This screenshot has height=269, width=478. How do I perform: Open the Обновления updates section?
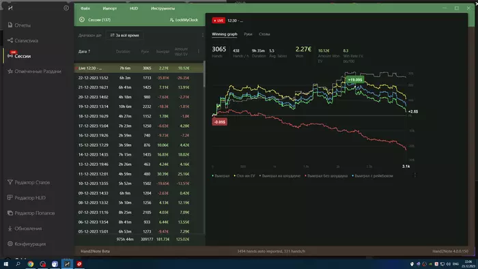point(25,229)
